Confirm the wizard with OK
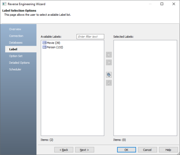The image size is (180, 155). click(126, 150)
